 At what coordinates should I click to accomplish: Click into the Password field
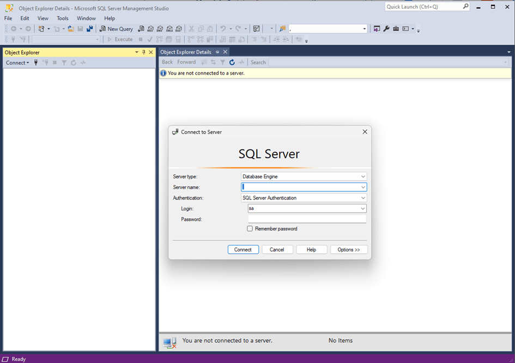click(x=307, y=219)
